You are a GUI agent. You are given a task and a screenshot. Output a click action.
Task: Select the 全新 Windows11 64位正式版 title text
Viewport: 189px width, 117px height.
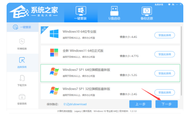coord(83,51)
